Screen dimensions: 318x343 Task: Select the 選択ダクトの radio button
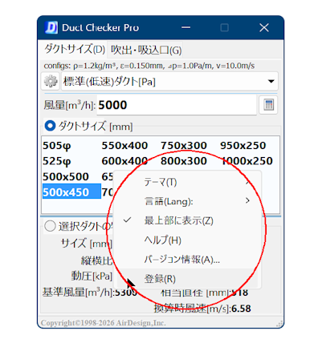tap(50, 226)
